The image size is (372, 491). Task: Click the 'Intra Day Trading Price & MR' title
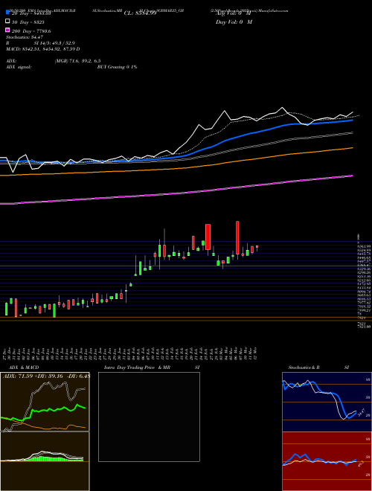(x=137, y=368)
